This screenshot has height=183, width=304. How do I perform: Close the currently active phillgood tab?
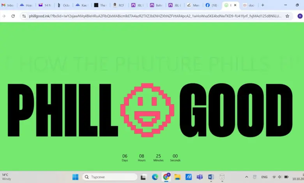(x=235, y=5)
